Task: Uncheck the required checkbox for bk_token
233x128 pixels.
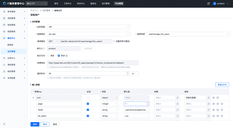Action: [88, 116]
